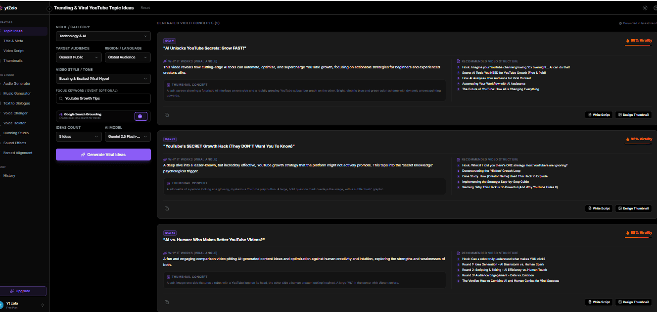Viewport: 657px width, 312px height.
Task: Open Sound Effects in the sidebar
Action: coord(24,143)
